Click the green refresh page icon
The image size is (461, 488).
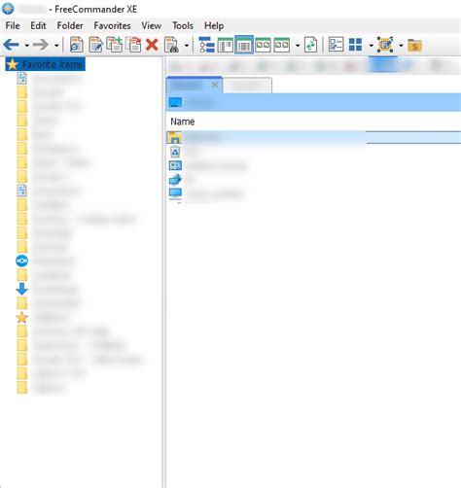(310, 45)
